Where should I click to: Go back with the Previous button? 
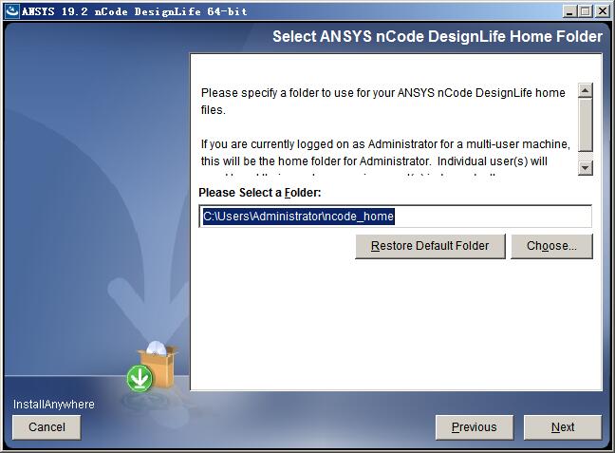point(475,427)
